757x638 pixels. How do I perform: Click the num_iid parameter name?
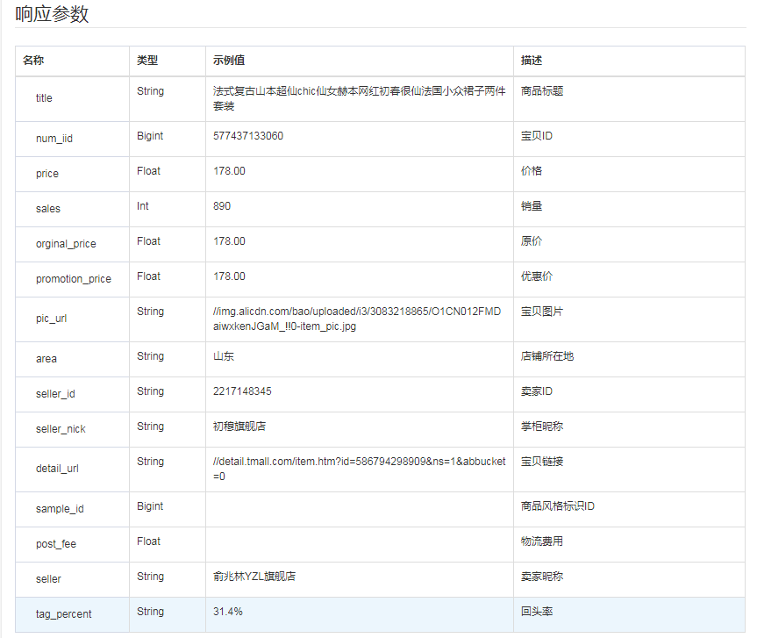[54, 139]
